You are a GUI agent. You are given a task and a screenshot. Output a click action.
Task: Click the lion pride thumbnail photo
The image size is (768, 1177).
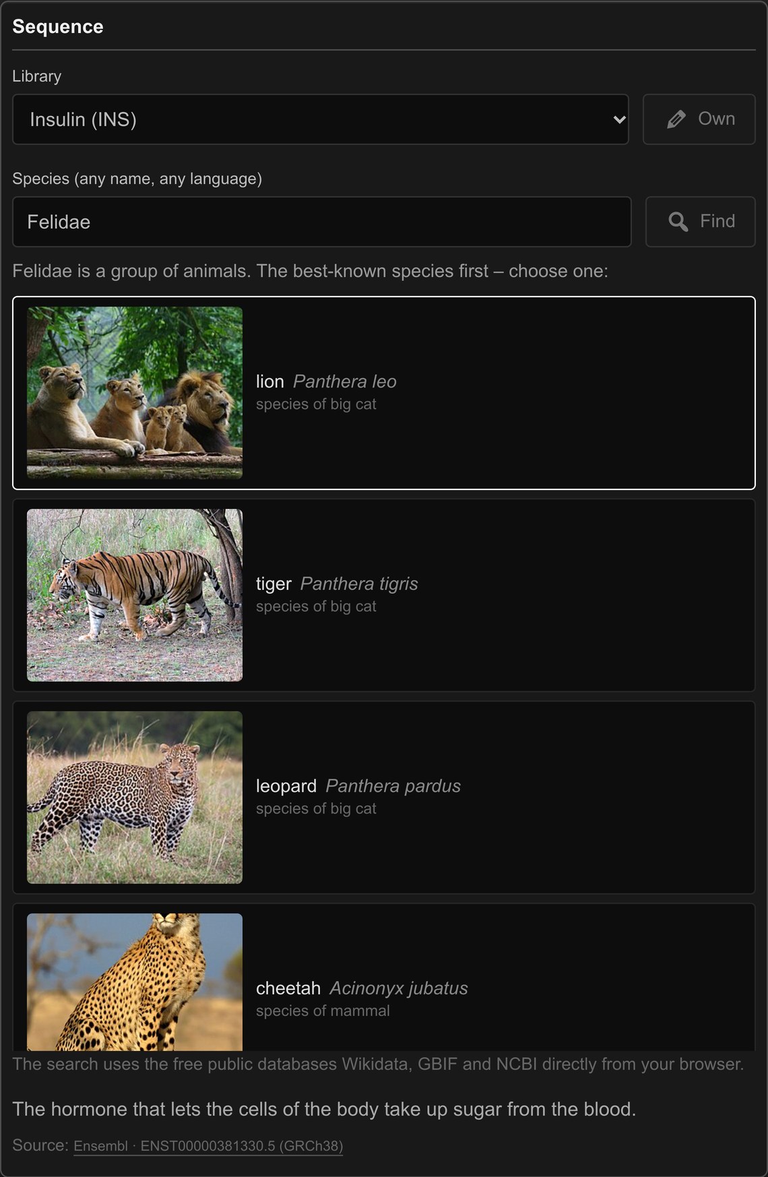135,393
